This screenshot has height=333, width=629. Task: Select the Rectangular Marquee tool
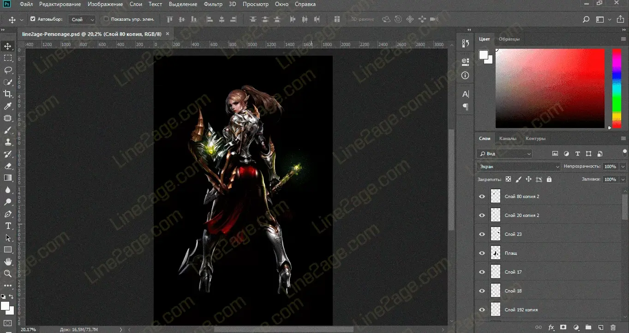tap(8, 58)
